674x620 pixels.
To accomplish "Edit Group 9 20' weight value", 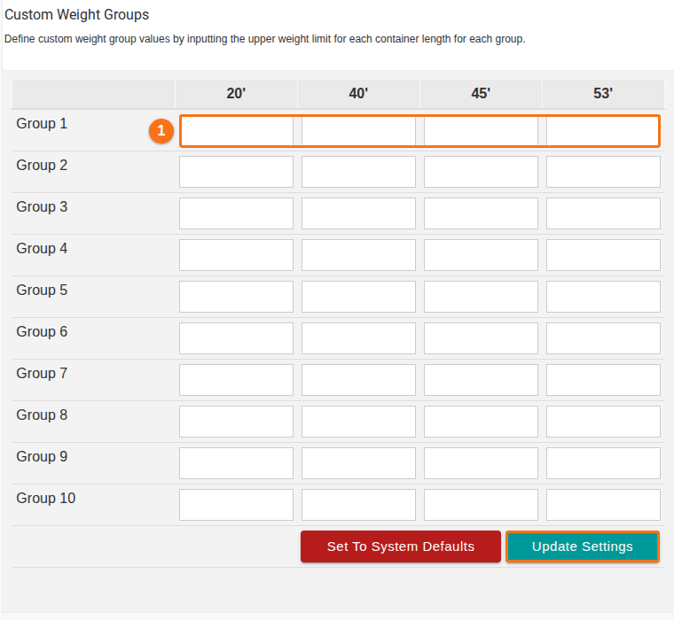I will click(x=237, y=463).
